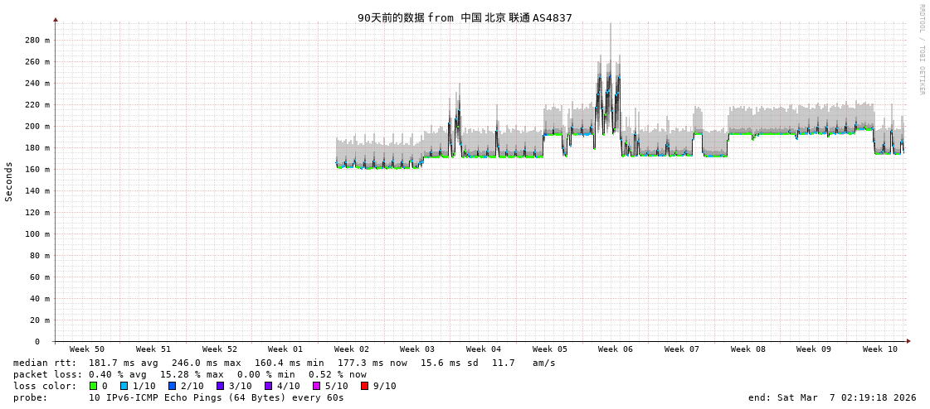Screen dimensions: 930x409
Task: Click the violet 4/10 loss swatch
Action: (x=268, y=386)
